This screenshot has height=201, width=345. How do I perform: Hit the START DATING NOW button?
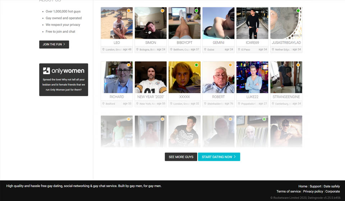(x=219, y=157)
